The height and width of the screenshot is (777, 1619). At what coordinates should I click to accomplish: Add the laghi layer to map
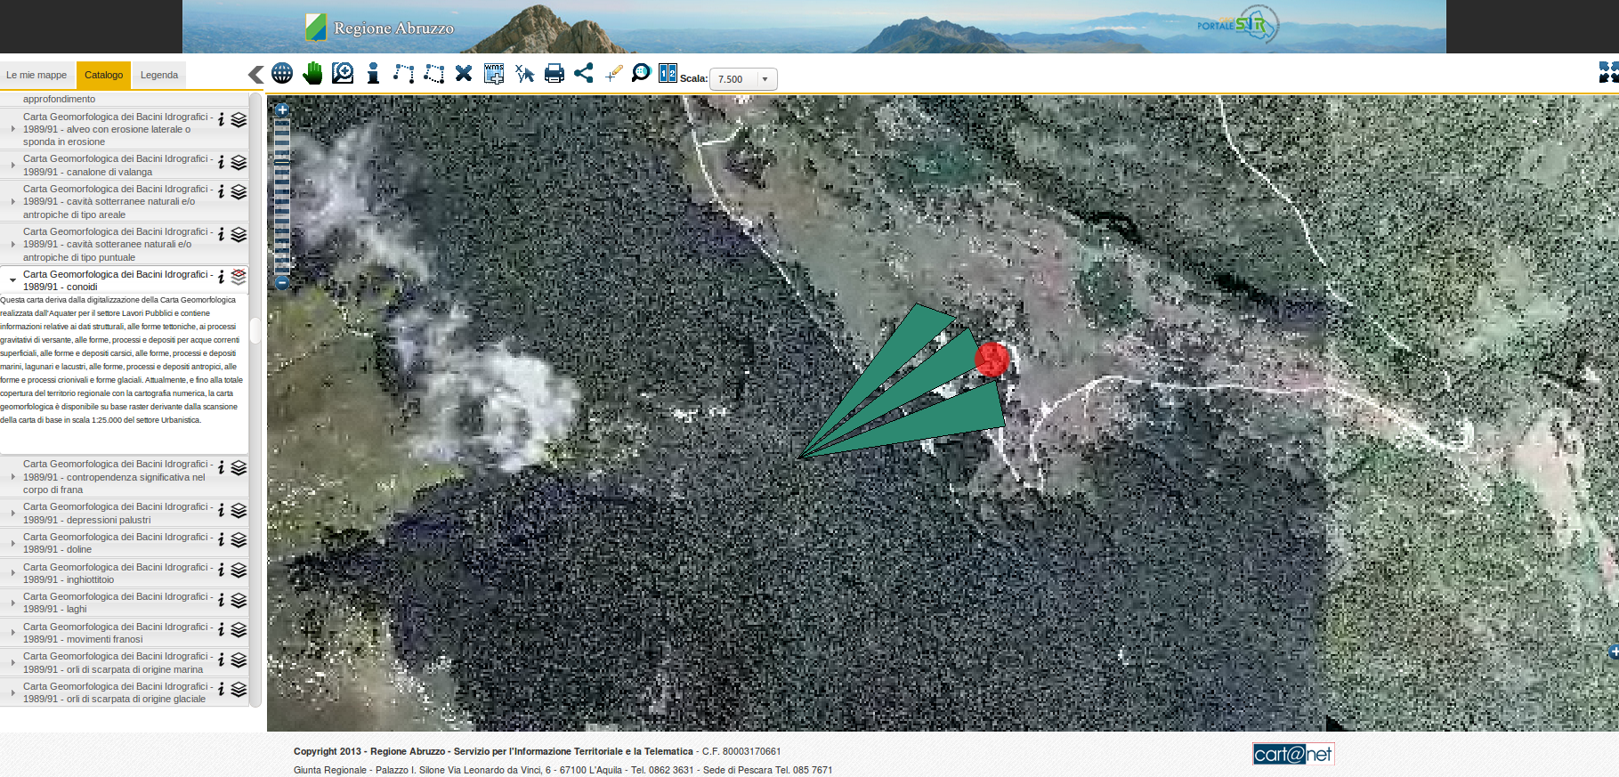[239, 601]
